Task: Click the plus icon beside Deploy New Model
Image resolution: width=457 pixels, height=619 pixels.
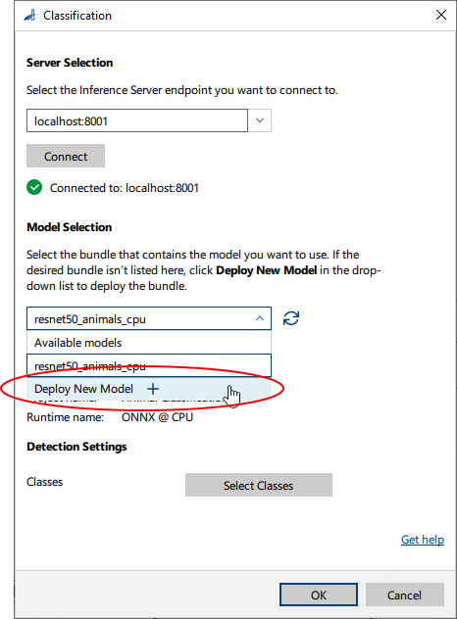Action: [x=153, y=389]
